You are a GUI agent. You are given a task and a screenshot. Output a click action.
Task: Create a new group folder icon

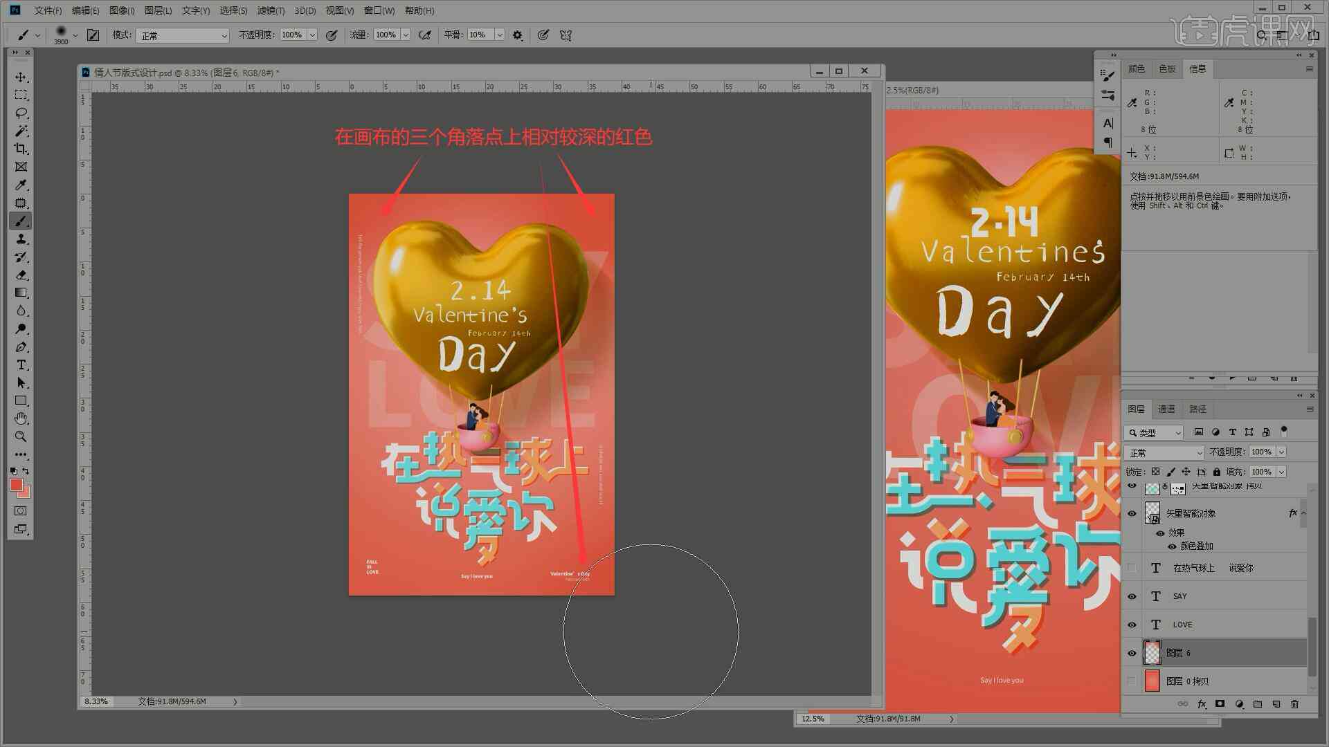click(1257, 704)
